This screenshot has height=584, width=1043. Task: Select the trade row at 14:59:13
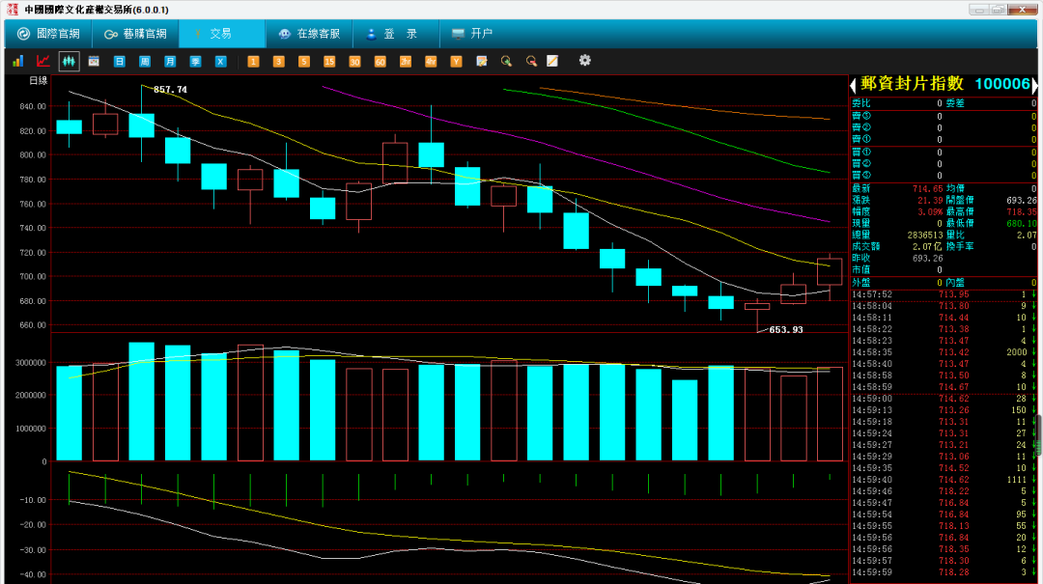tap(944, 410)
